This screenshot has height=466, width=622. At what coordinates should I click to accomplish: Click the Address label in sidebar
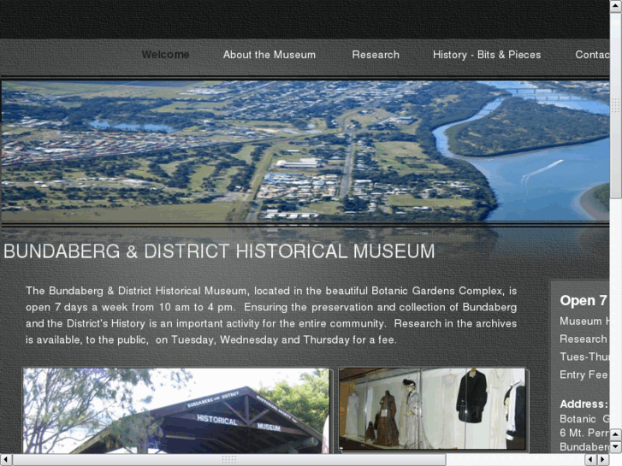583,404
